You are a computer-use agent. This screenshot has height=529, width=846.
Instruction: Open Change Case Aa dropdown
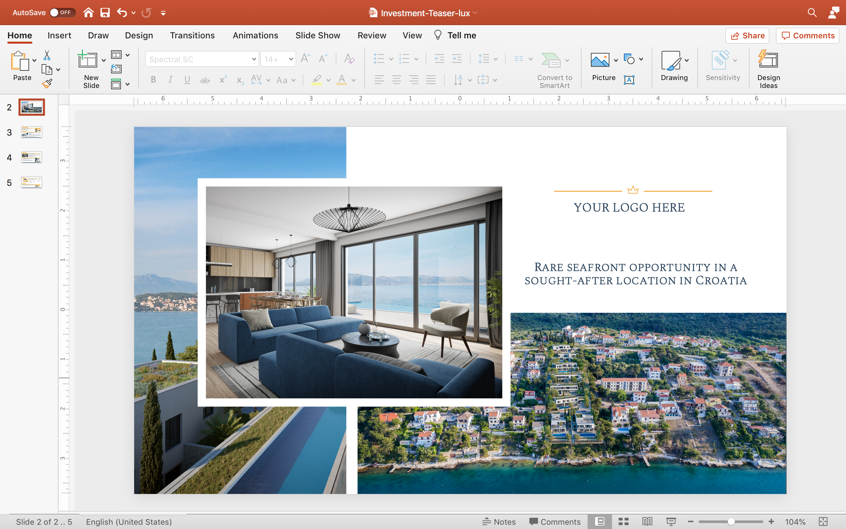(x=286, y=80)
